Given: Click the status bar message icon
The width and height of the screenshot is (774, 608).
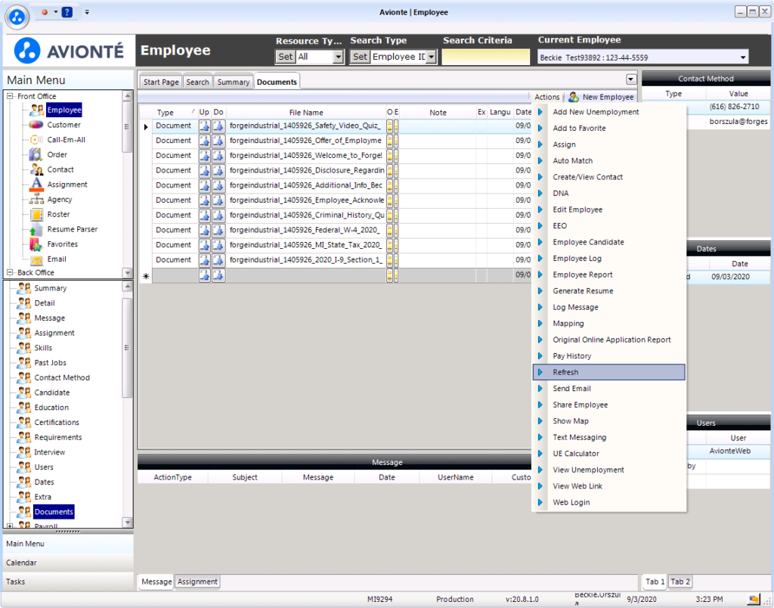Looking at the screenshot, I should click(x=754, y=599).
